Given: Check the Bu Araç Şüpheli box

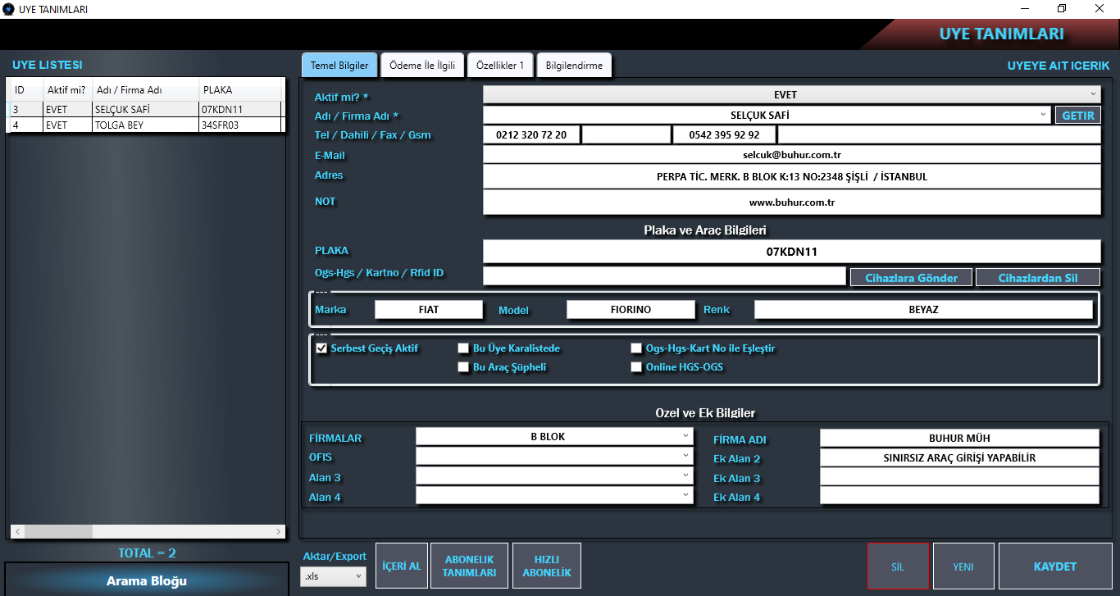Looking at the screenshot, I should point(464,367).
